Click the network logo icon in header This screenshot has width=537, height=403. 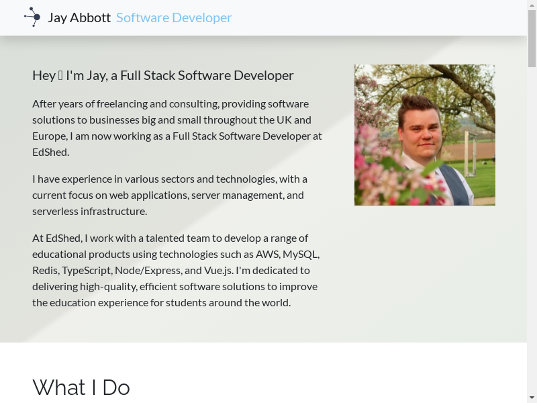[32, 17]
